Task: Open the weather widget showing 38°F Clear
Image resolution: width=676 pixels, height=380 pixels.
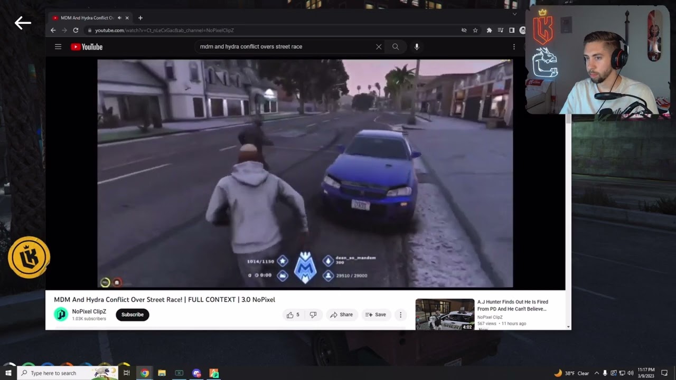Action: pos(571,373)
